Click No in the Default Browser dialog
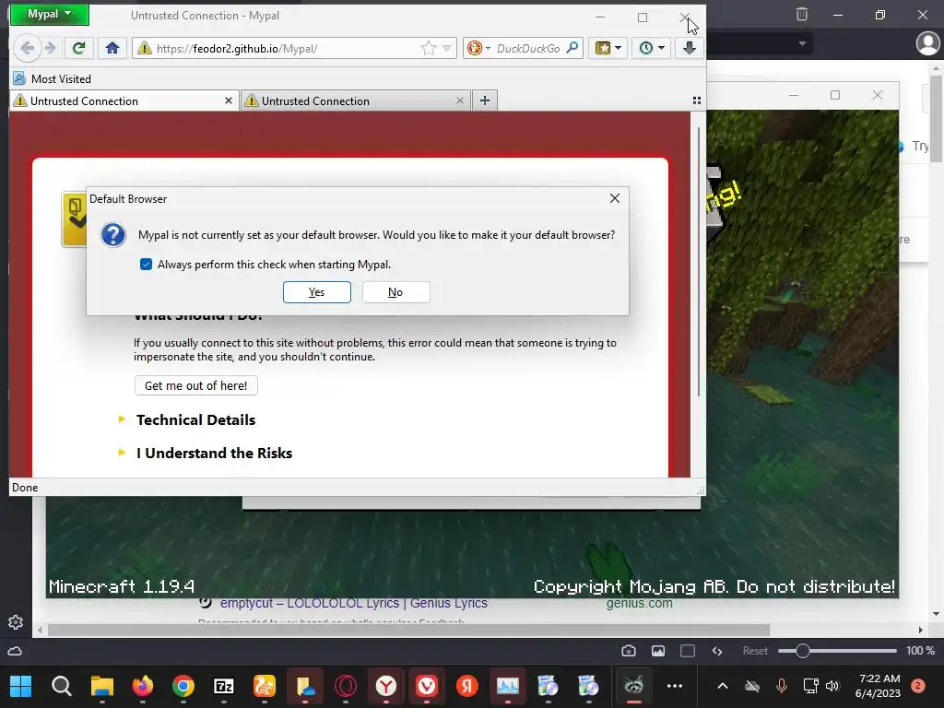Image resolution: width=944 pixels, height=708 pixels. click(395, 292)
